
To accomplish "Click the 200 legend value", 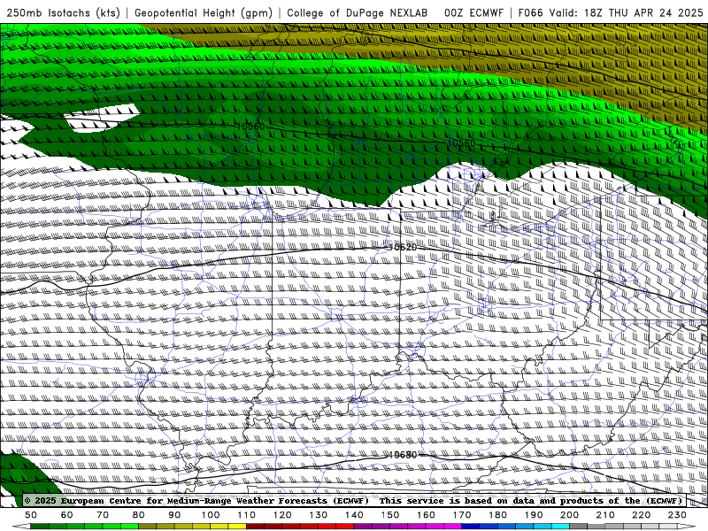I will point(569,515).
